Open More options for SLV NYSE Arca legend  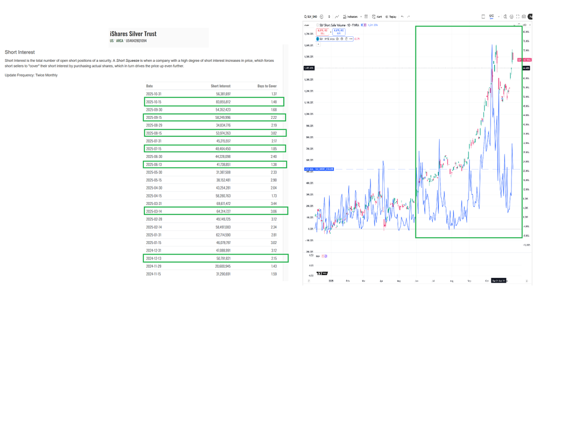(x=351, y=39)
